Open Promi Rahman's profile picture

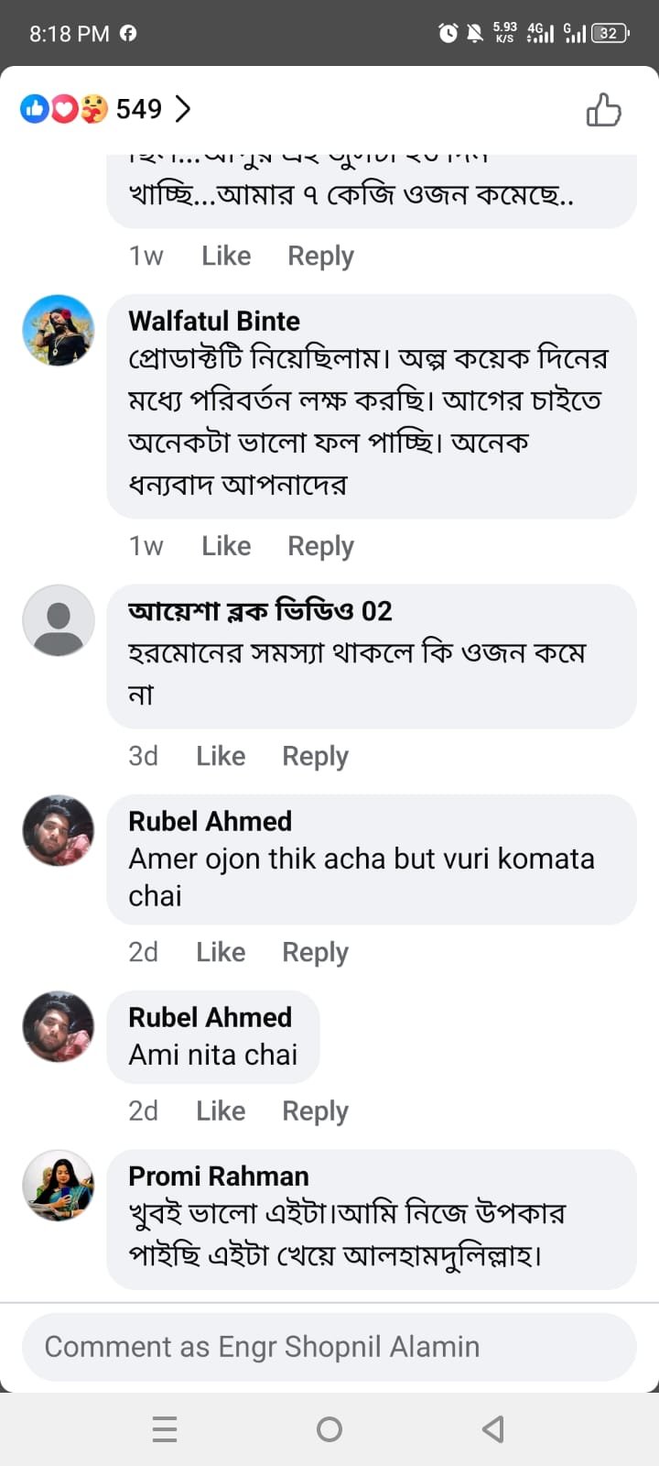pyautogui.click(x=59, y=1186)
